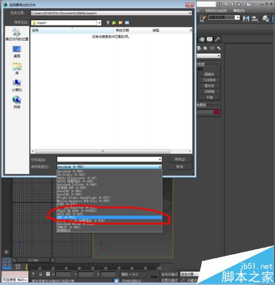Toggle the Auto Key button
The height and width of the screenshot is (285, 275).
[x=169, y=275]
